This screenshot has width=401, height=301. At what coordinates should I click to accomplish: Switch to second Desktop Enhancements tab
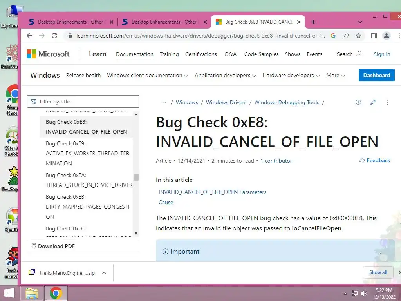[164, 22]
